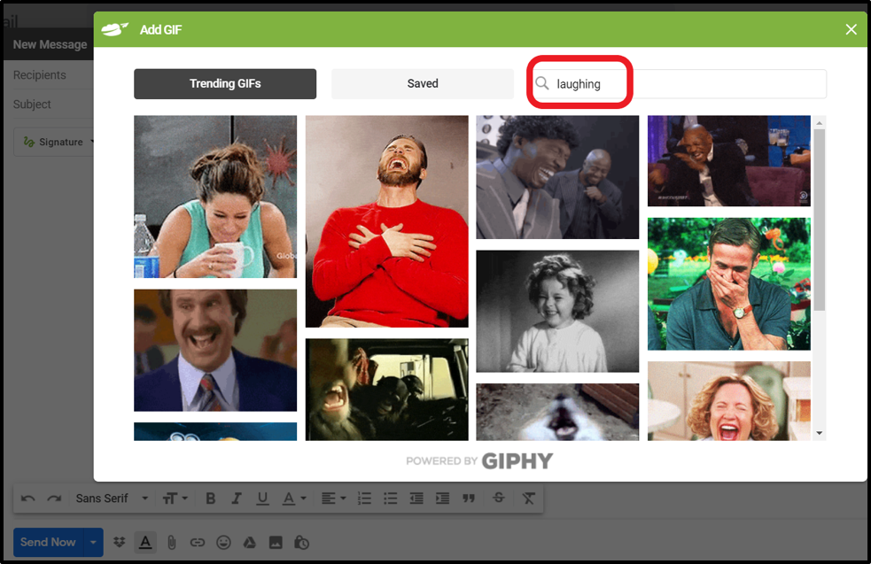The width and height of the screenshot is (871, 564).
Task: Click the attach files paperclip icon
Action: pyautogui.click(x=172, y=542)
